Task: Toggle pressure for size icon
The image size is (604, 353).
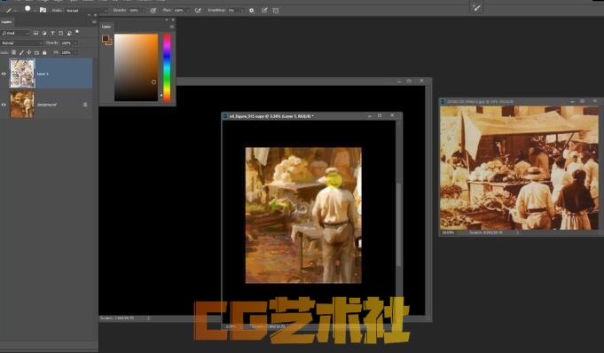Action: point(264,11)
